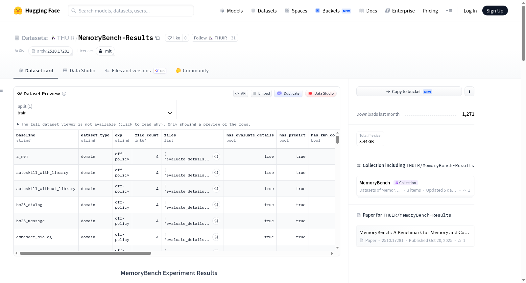Open the THUIR owner link in the title

(66, 38)
